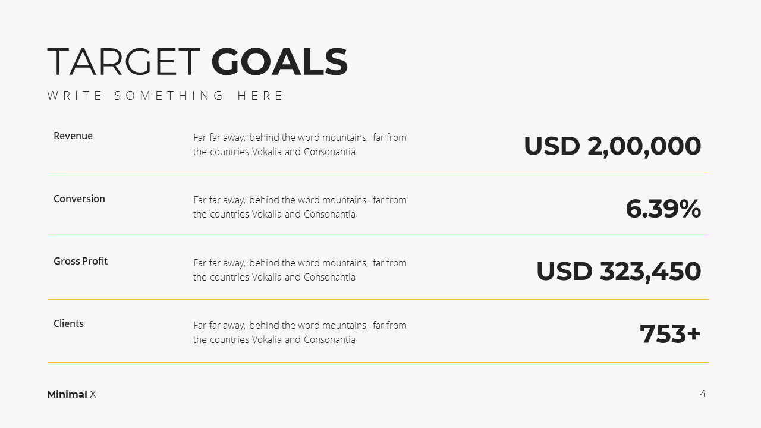Click the Clients row label
This screenshot has height=428, width=761.
pos(68,323)
